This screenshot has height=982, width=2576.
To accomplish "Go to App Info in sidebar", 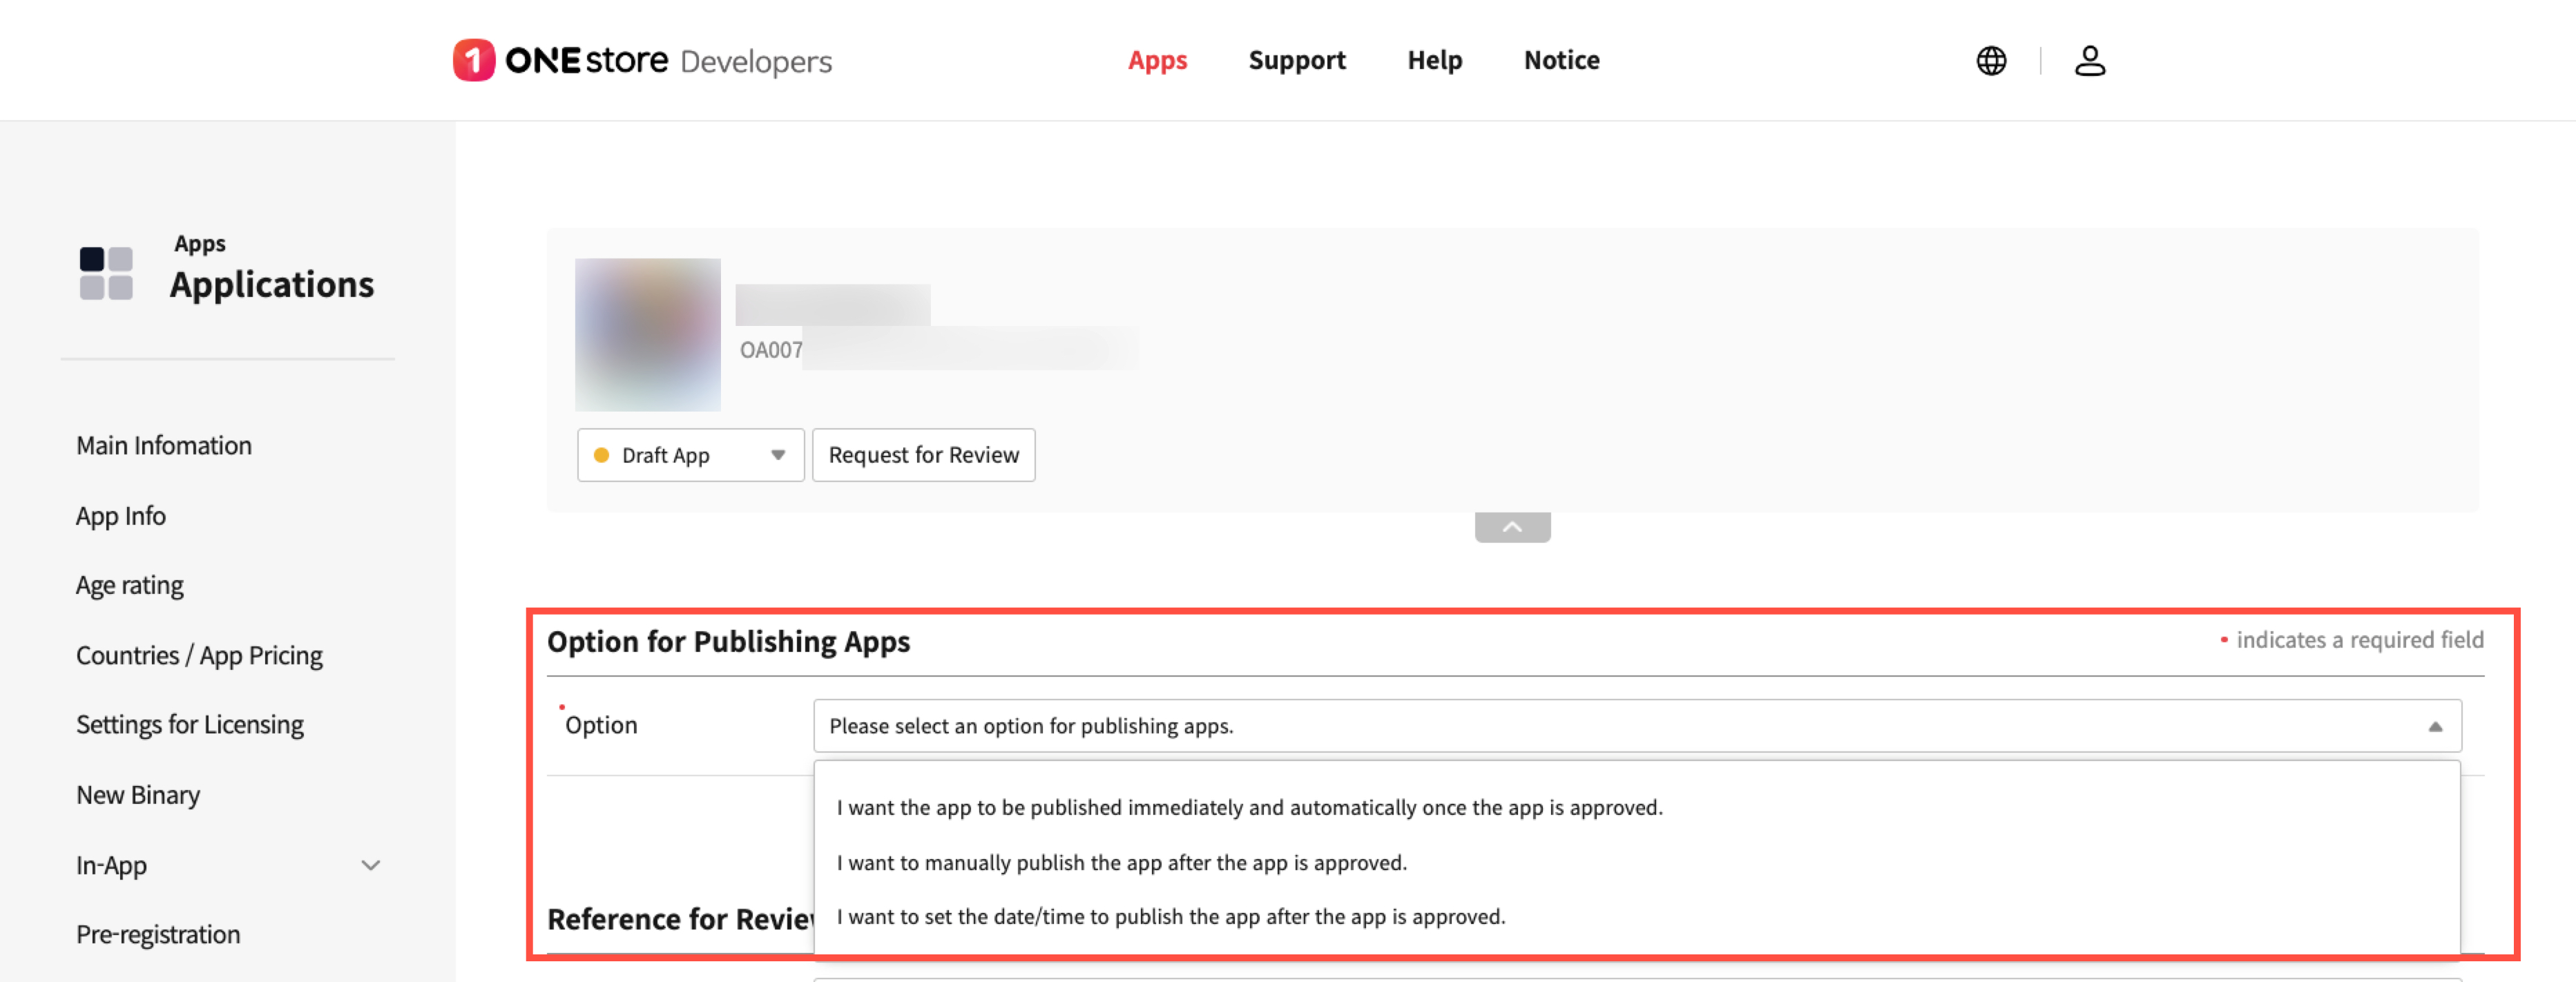I will tap(121, 515).
